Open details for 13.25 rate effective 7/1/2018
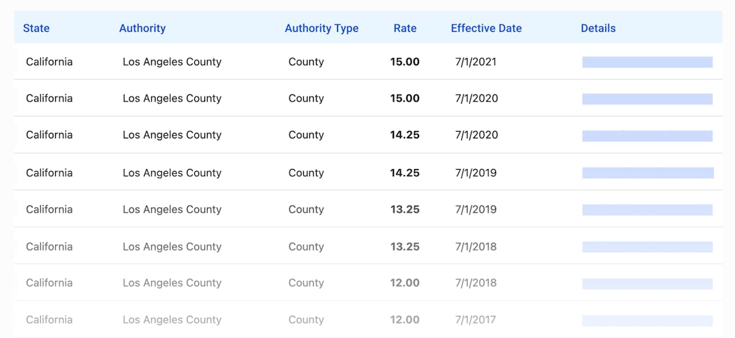Screen dimensions: 735x338 coord(647,247)
